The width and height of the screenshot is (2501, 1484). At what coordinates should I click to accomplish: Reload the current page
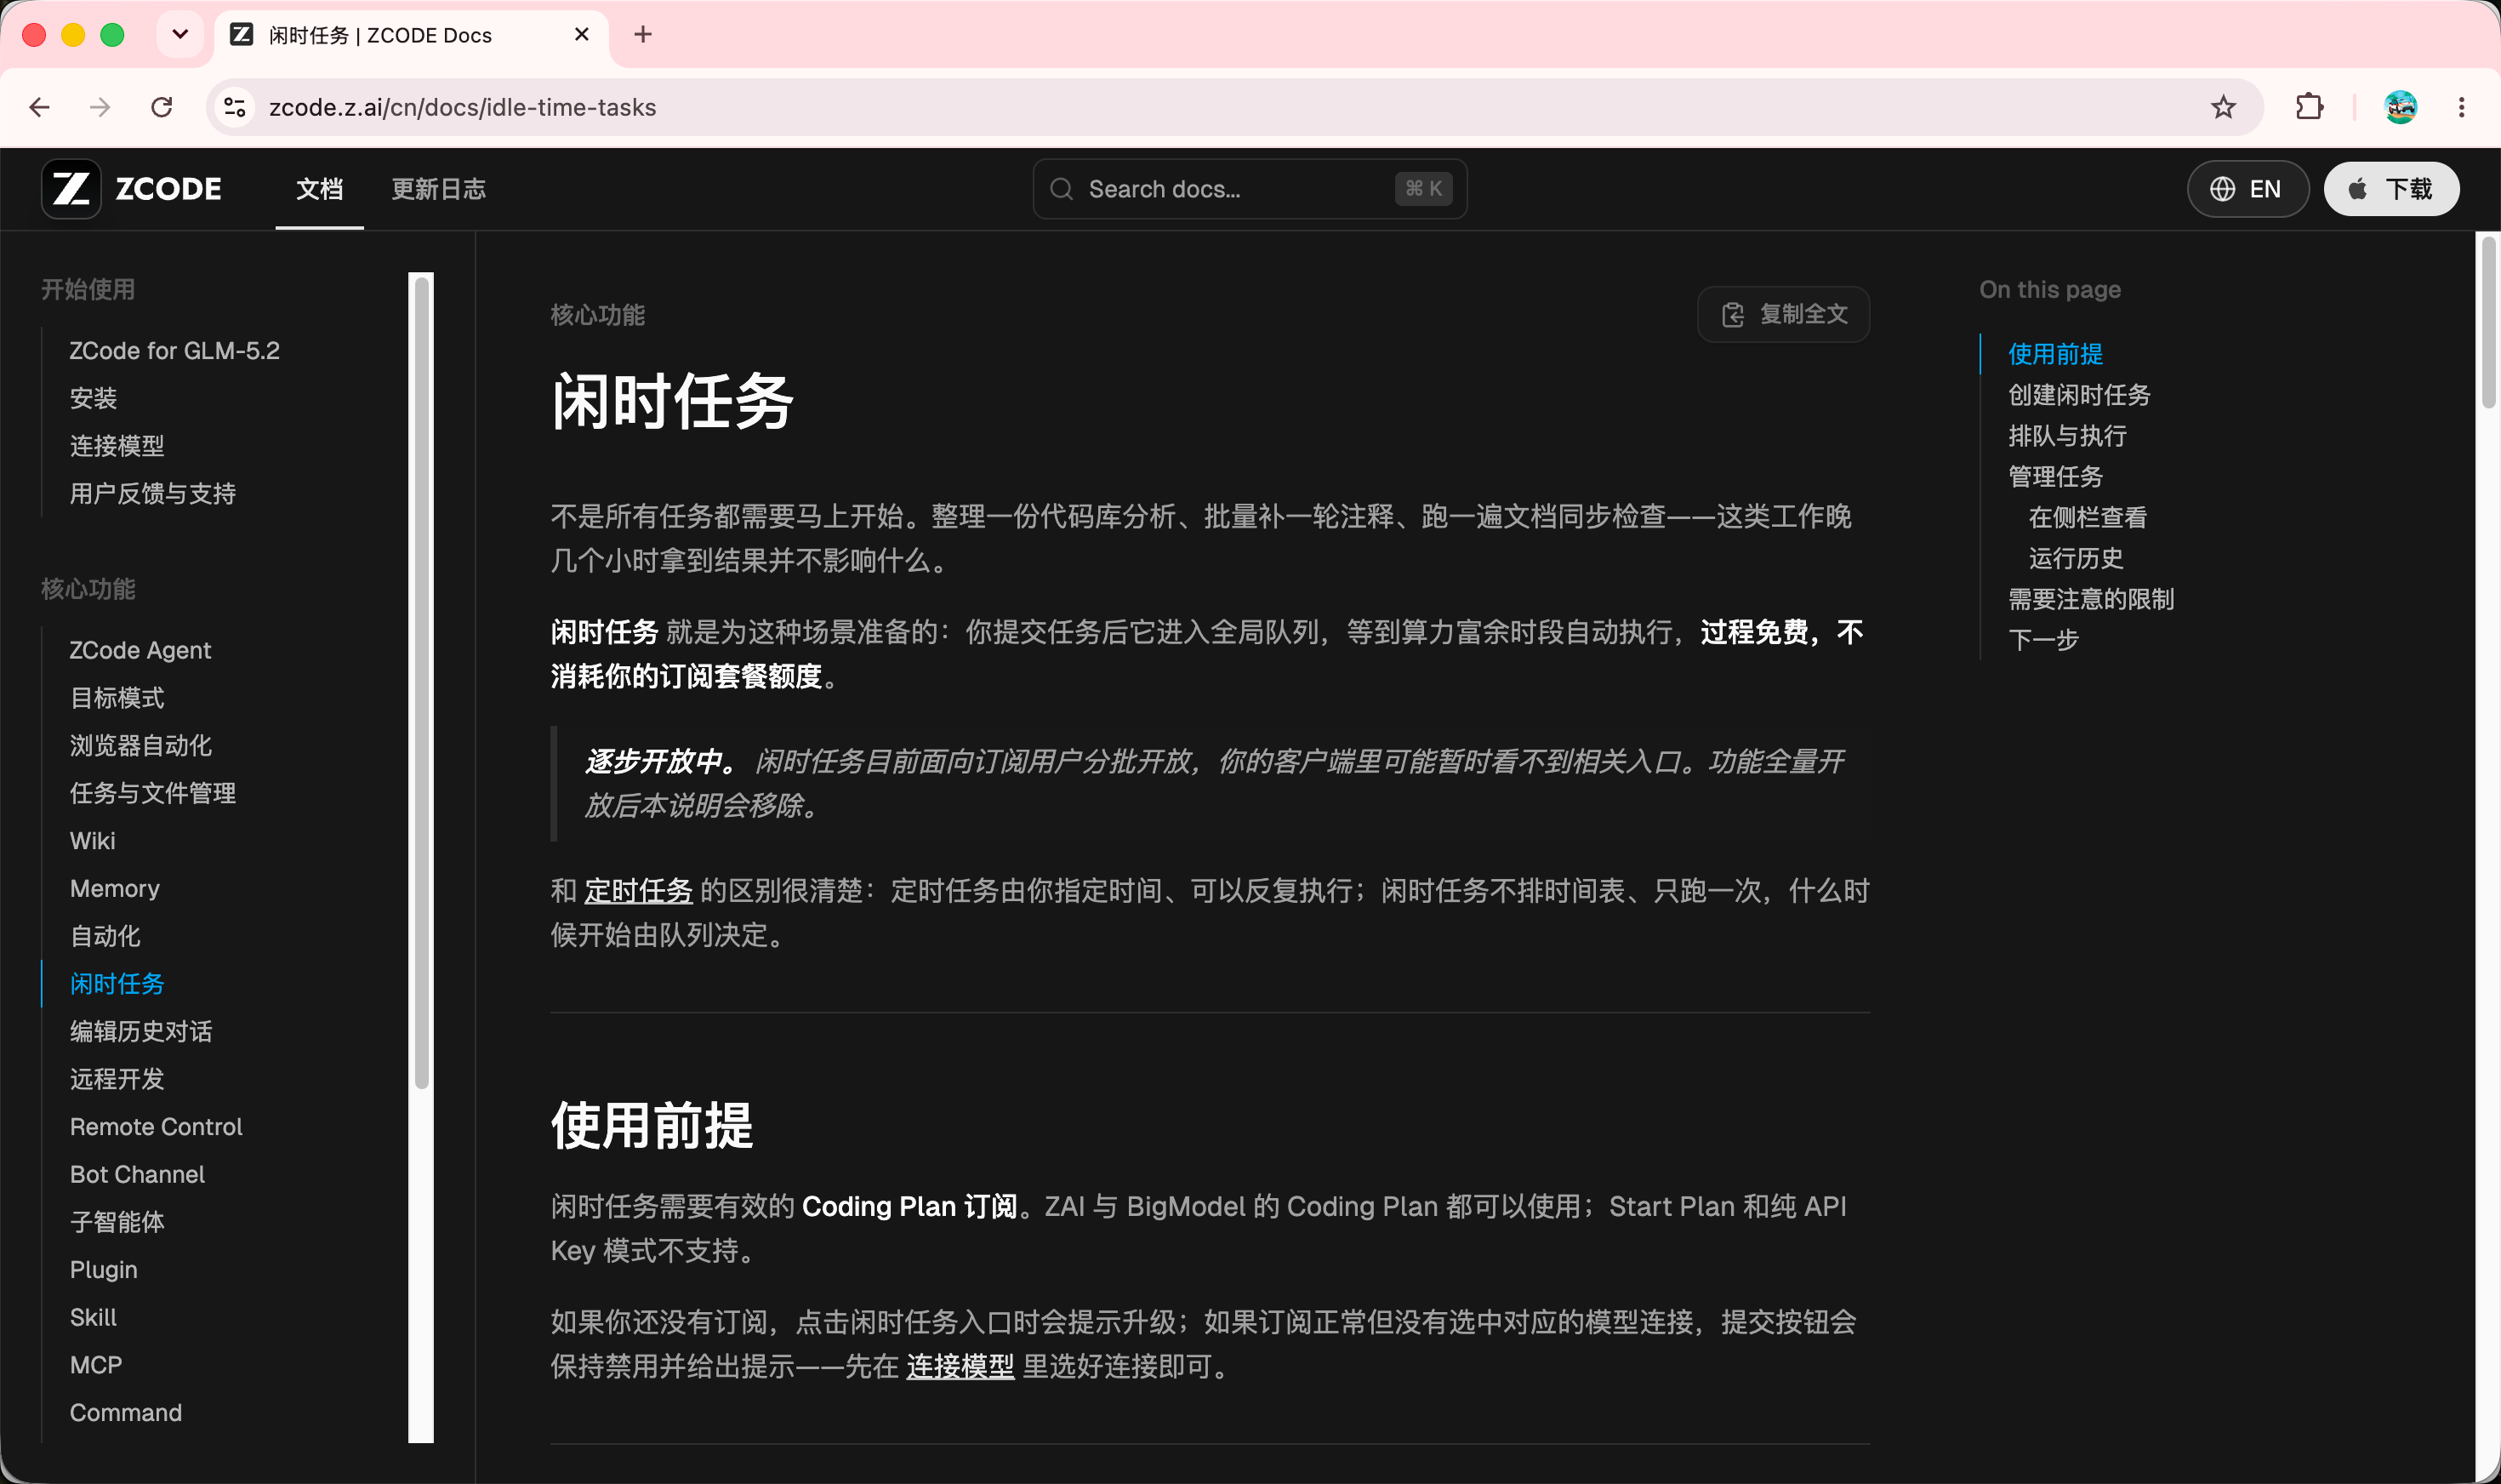tap(162, 107)
